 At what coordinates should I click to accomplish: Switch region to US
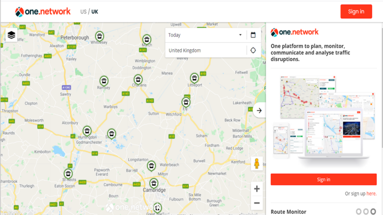coord(83,12)
